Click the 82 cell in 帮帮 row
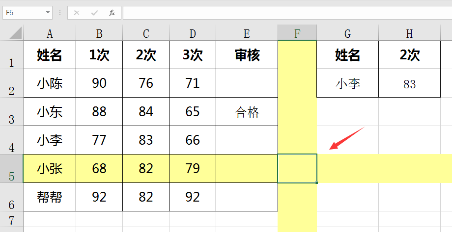Viewport: 452px width, 232px height. pos(146,197)
